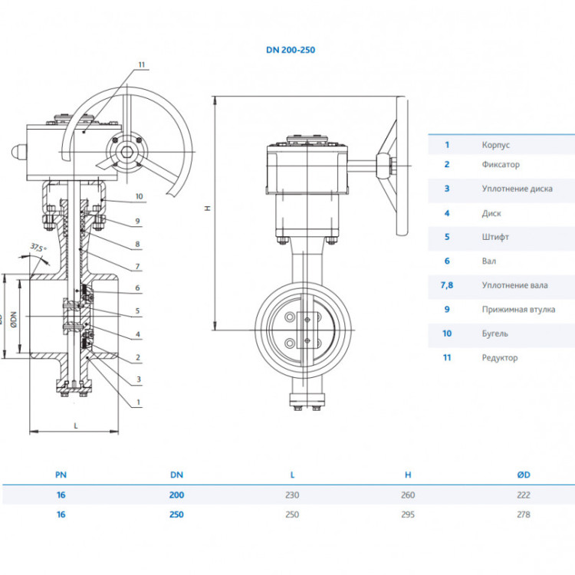Click callout number 6 near the shaft
Screen dimensions: 575x575
point(137,287)
